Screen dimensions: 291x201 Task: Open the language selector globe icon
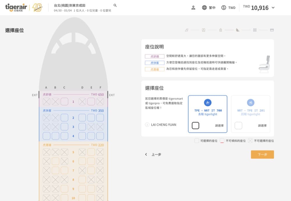(204, 8)
